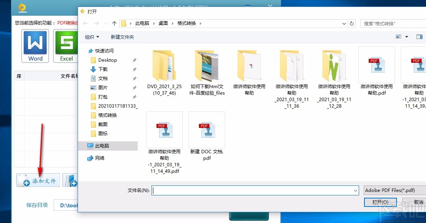This screenshot has height=223, width=426.
Task: Click the 新建文件夹 button
Action: click(x=122, y=36)
